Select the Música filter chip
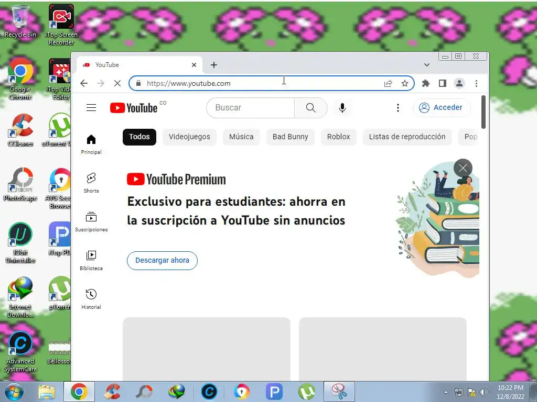Viewport: 537px width, 402px height. [x=241, y=137]
